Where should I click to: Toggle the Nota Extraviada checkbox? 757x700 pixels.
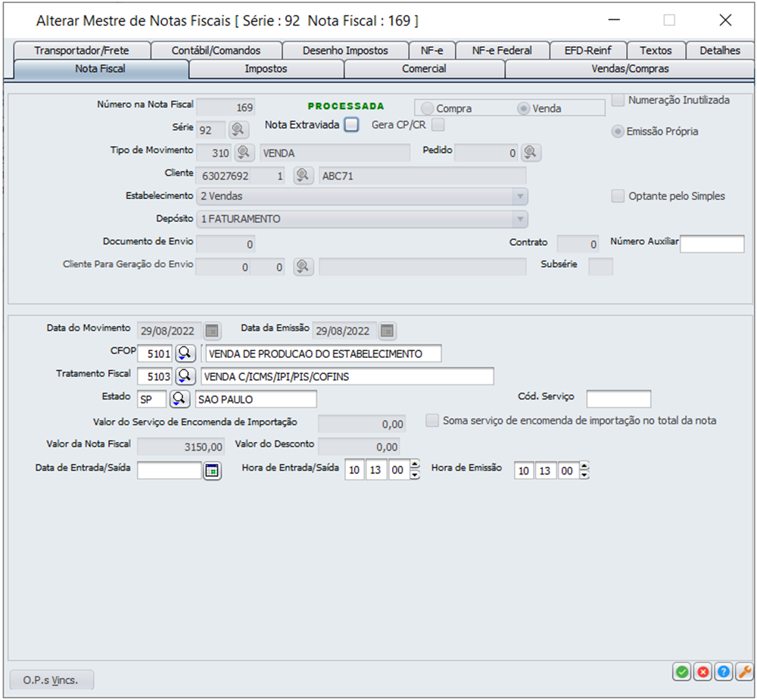(351, 125)
